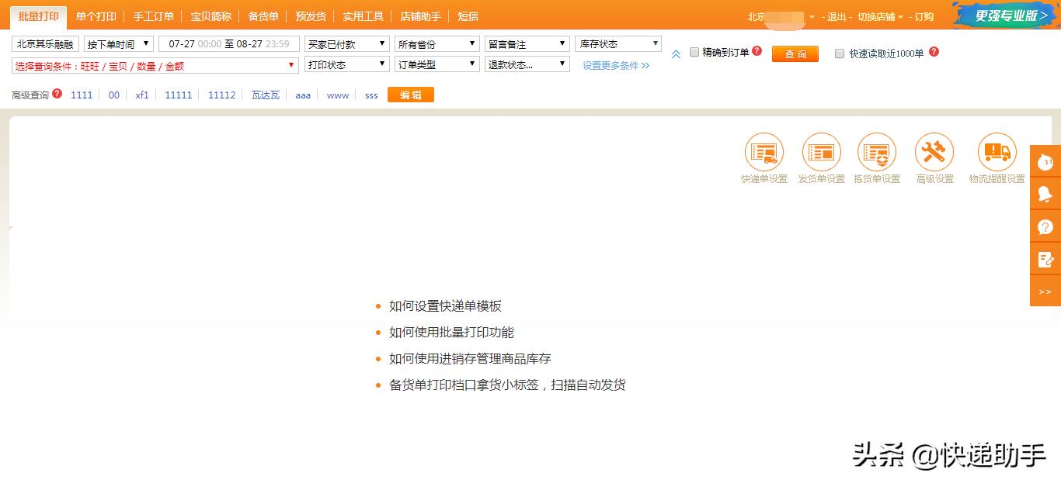This screenshot has width=1061, height=483.
Task: Open the question mark help icon in sidebar
Action: (1045, 227)
